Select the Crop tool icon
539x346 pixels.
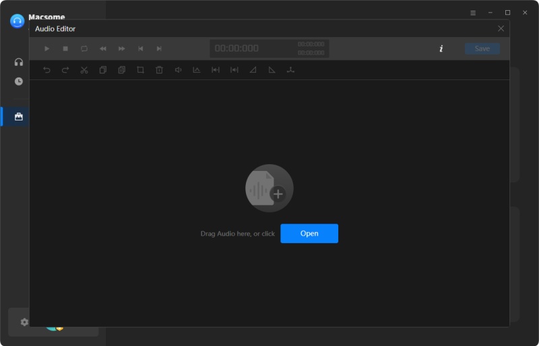140,70
